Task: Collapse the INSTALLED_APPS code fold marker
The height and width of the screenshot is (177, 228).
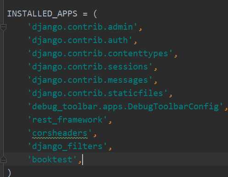Action: (3, 27)
